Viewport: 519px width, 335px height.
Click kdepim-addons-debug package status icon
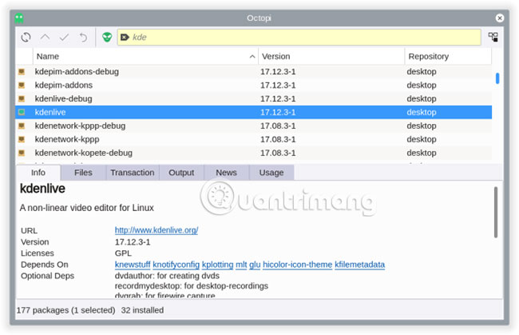pyautogui.click(x=22, y=72)
